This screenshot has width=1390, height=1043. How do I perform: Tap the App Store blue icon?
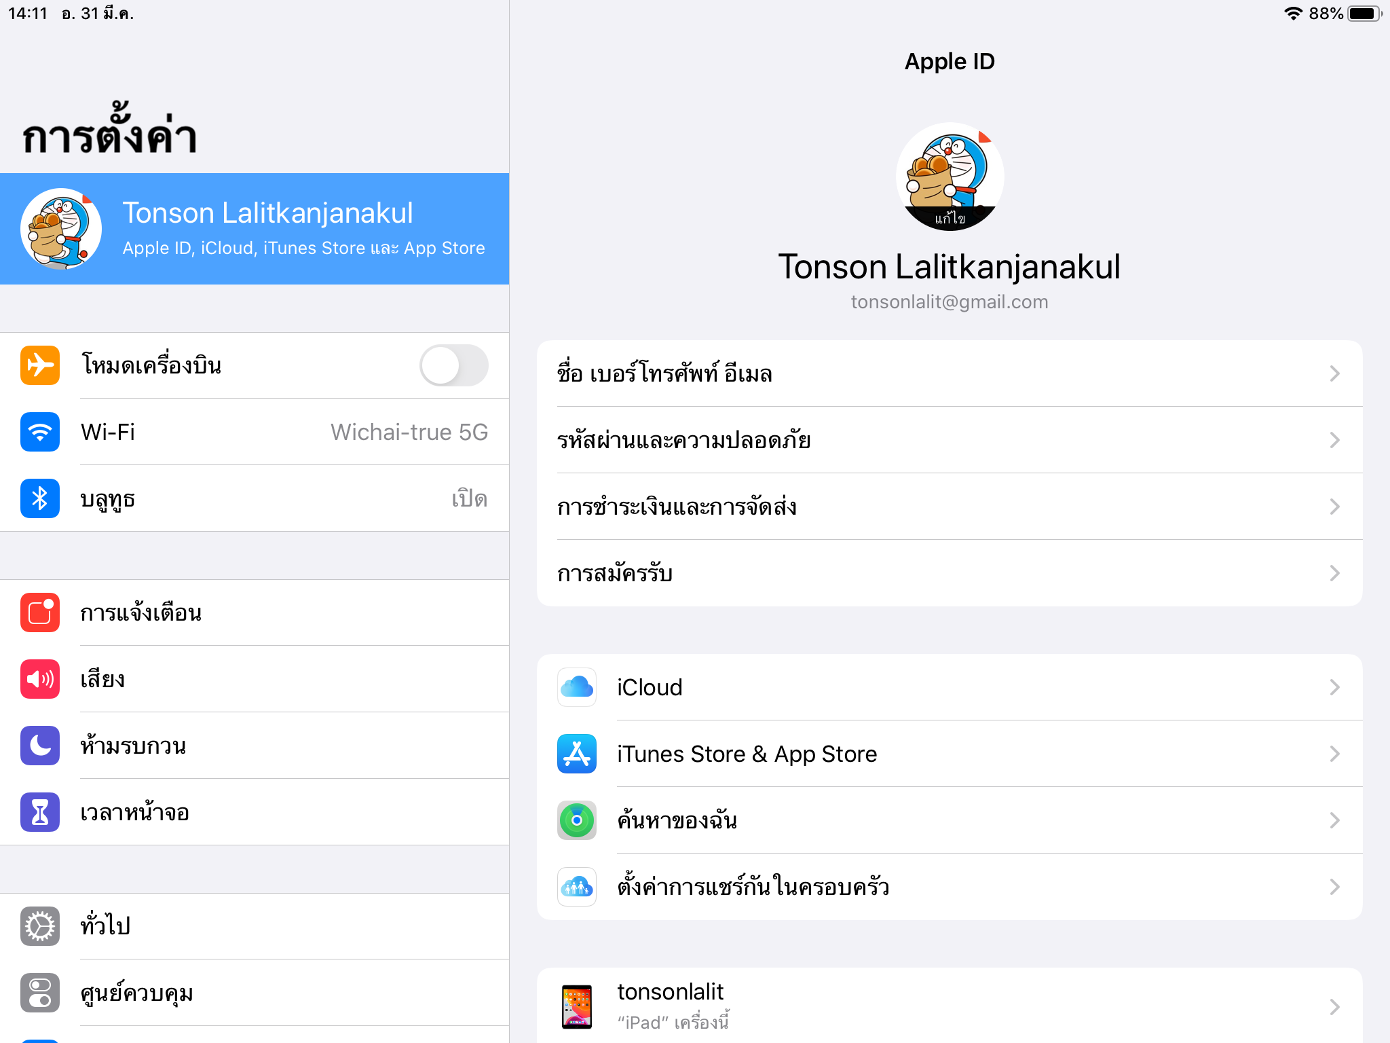[x=577, y=754]
